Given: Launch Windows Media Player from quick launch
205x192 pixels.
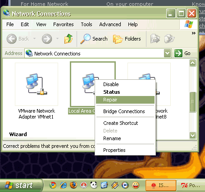Looking at the screenshot, I should coord(125,185).
